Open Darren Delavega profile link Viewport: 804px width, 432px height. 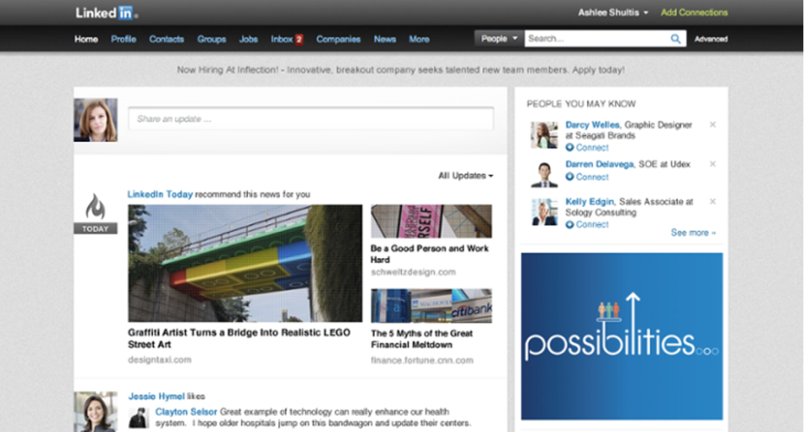599,164
